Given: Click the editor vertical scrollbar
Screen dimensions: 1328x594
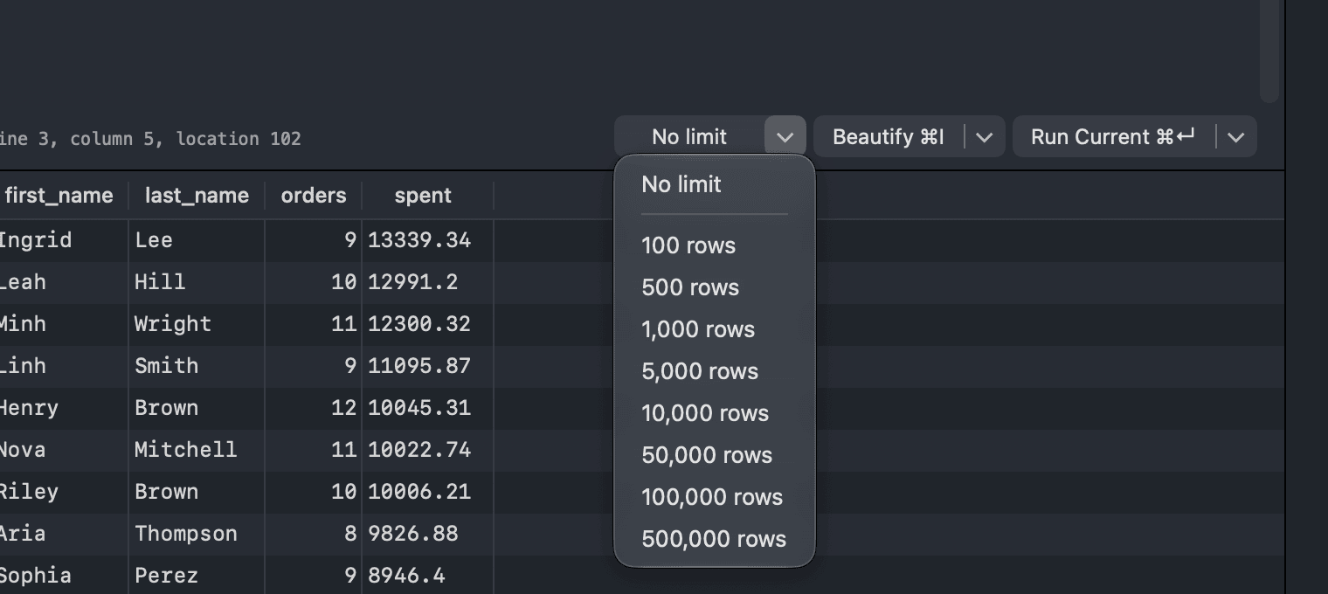Looking at the screenshot, I should tap(1270, 51).
